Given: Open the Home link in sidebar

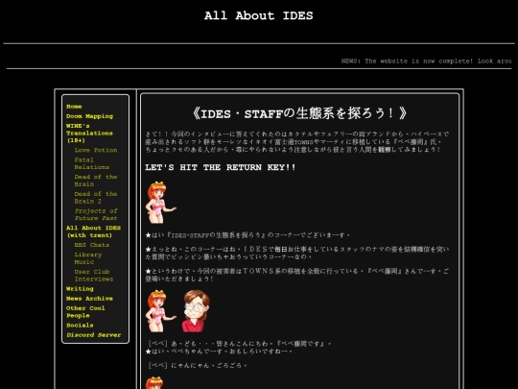Looking at the screenshot, I should (x=74, y=107).
